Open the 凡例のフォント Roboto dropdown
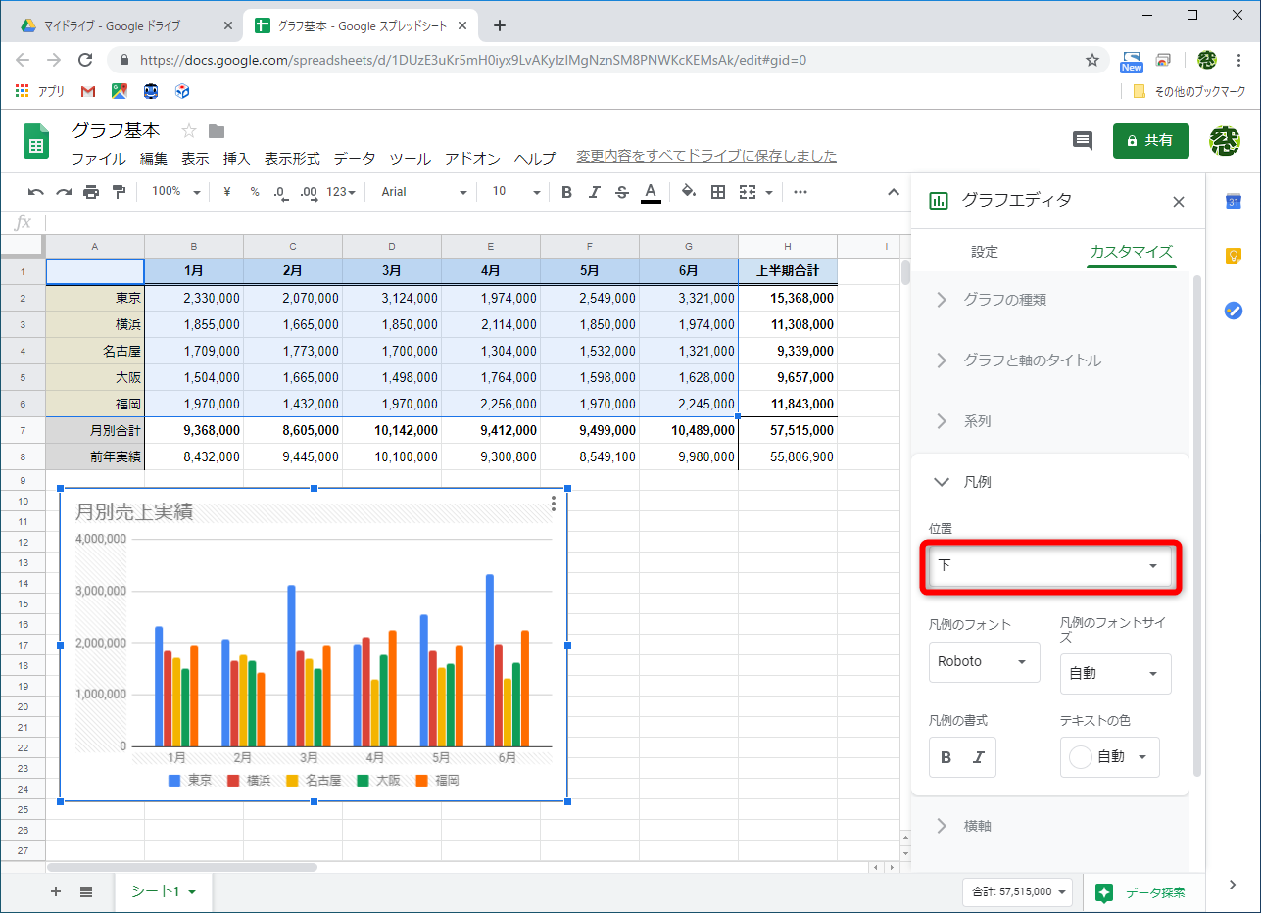 pos(984,662)
